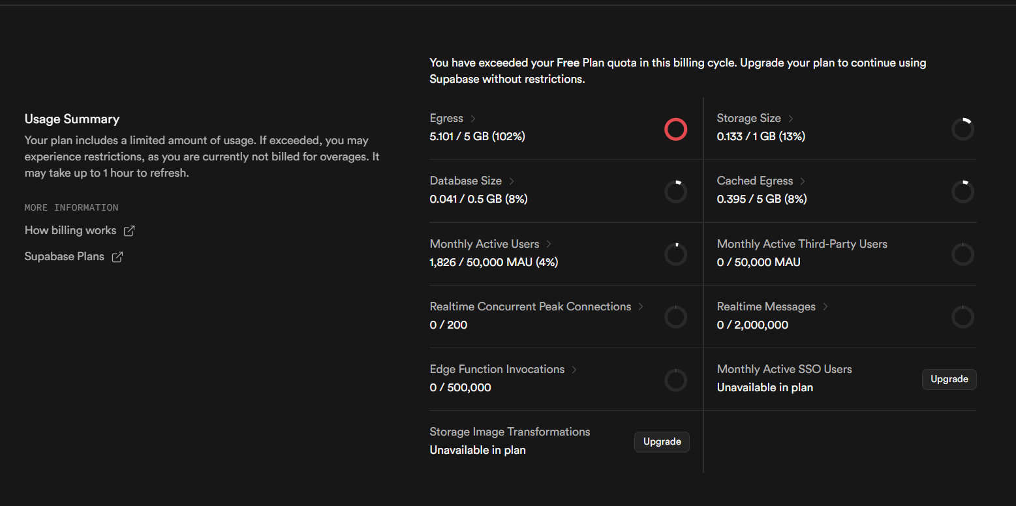Click the Storage Size usage ring icon

(x=962, y=129)
